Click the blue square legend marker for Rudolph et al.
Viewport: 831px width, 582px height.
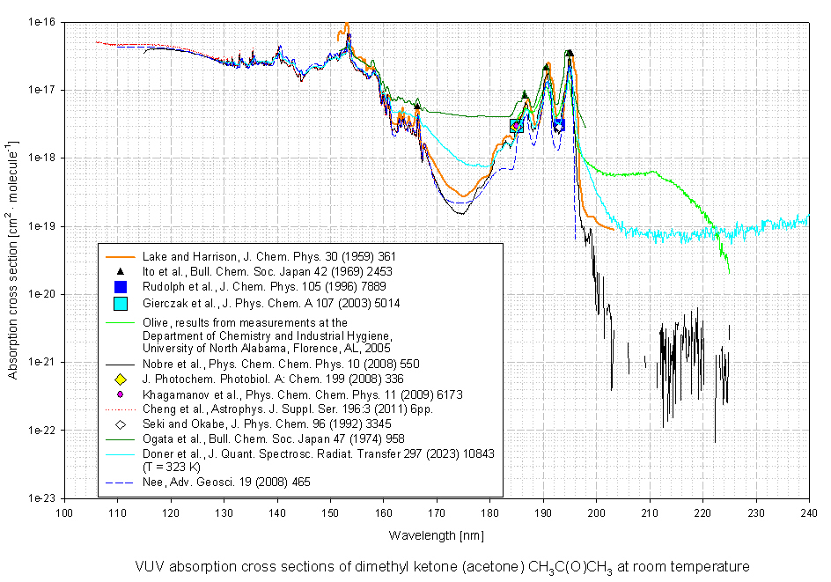(121, 287)
